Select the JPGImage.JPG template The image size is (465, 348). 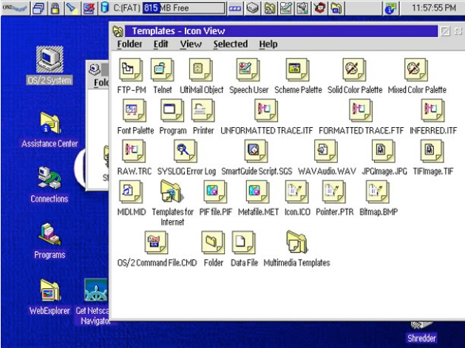384,151
